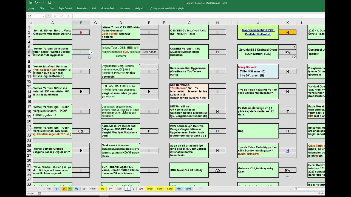The height and width of the screenshot is (197, 351).
Task: Open the validation dropdown on cell B6
Action: [x=91, y=52]
